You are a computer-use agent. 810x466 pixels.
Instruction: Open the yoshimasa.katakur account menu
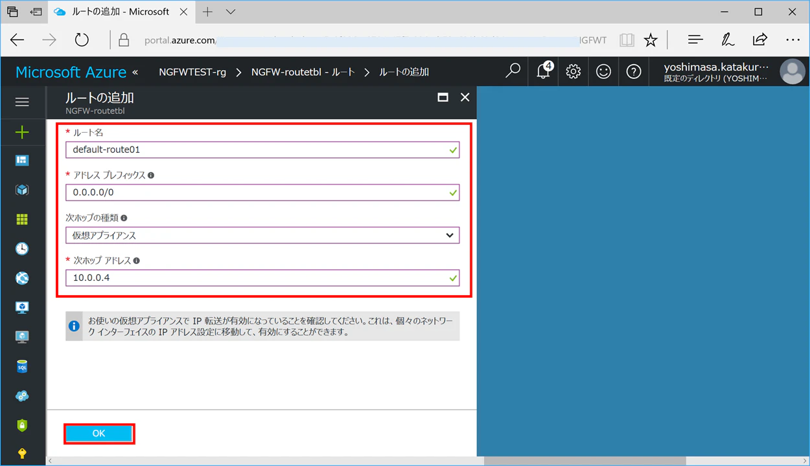point(717,71)
